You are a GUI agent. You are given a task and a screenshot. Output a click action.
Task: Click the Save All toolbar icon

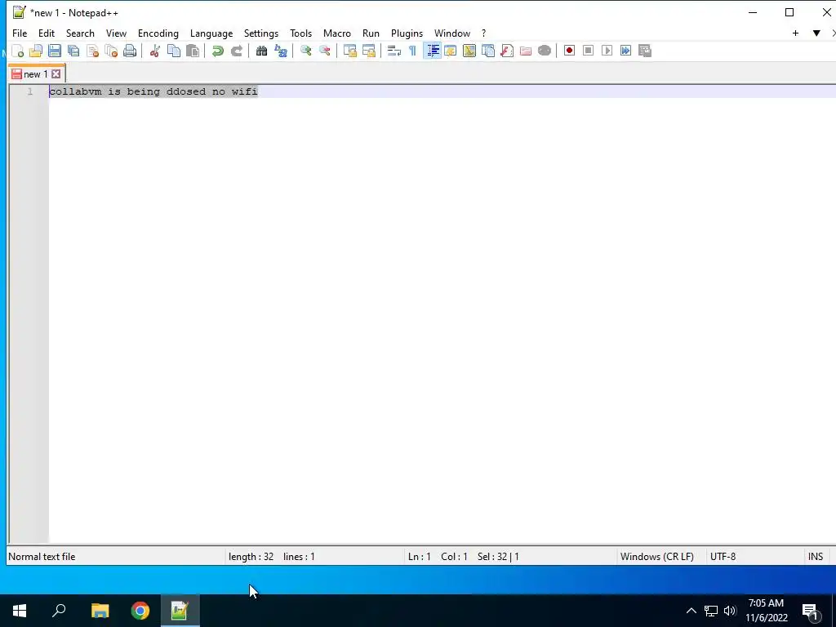tap(73, 51)
